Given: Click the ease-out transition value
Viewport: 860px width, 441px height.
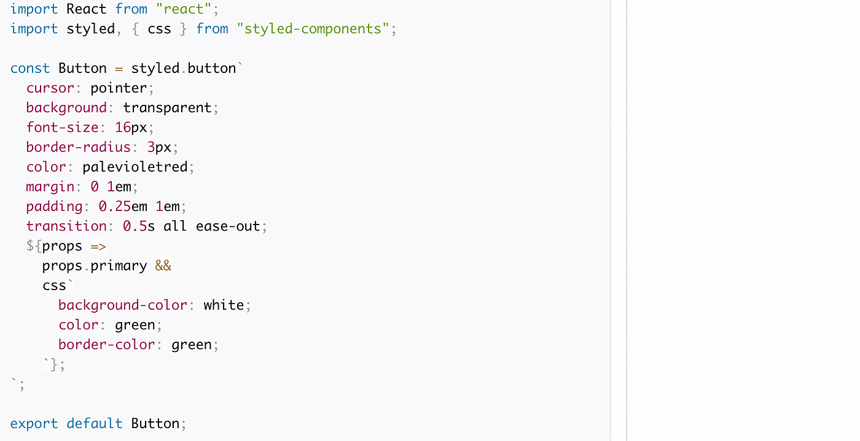Looking at the screenshot, I should (228, 226).
